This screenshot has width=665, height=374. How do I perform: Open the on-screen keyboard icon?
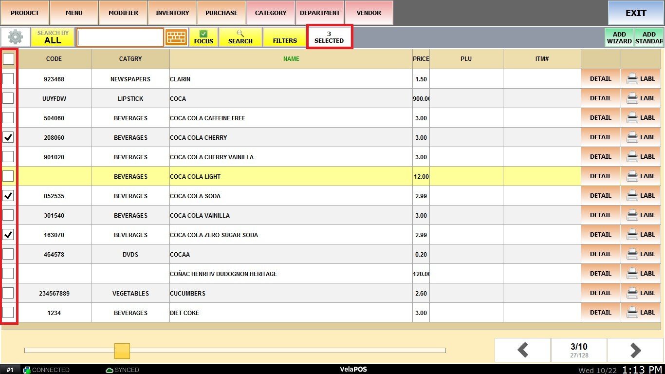[x=176, y=37]
